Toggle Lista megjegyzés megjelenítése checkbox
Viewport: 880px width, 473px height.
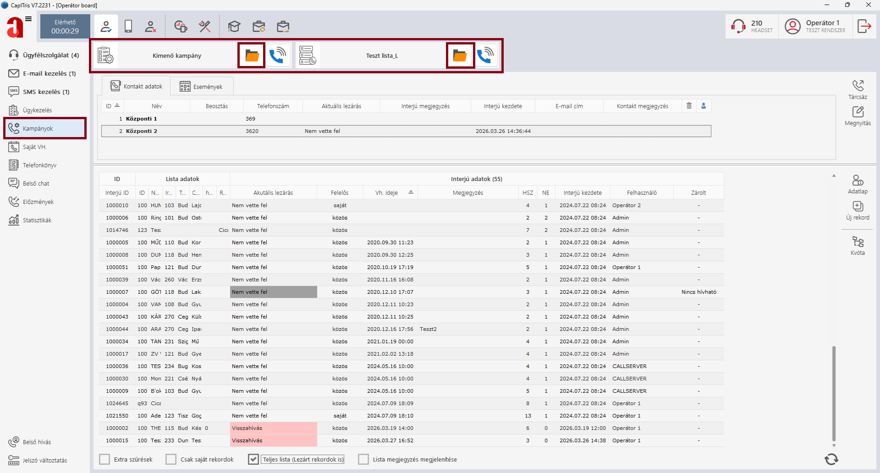tap(363, 459)
